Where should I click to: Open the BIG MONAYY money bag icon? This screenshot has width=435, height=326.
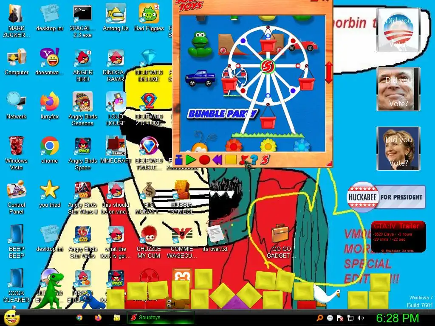click(149, 197)
